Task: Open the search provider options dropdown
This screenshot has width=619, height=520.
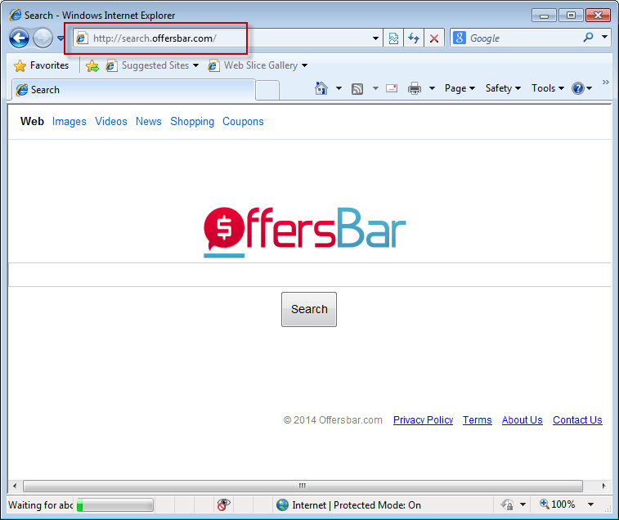Action: 604,37
